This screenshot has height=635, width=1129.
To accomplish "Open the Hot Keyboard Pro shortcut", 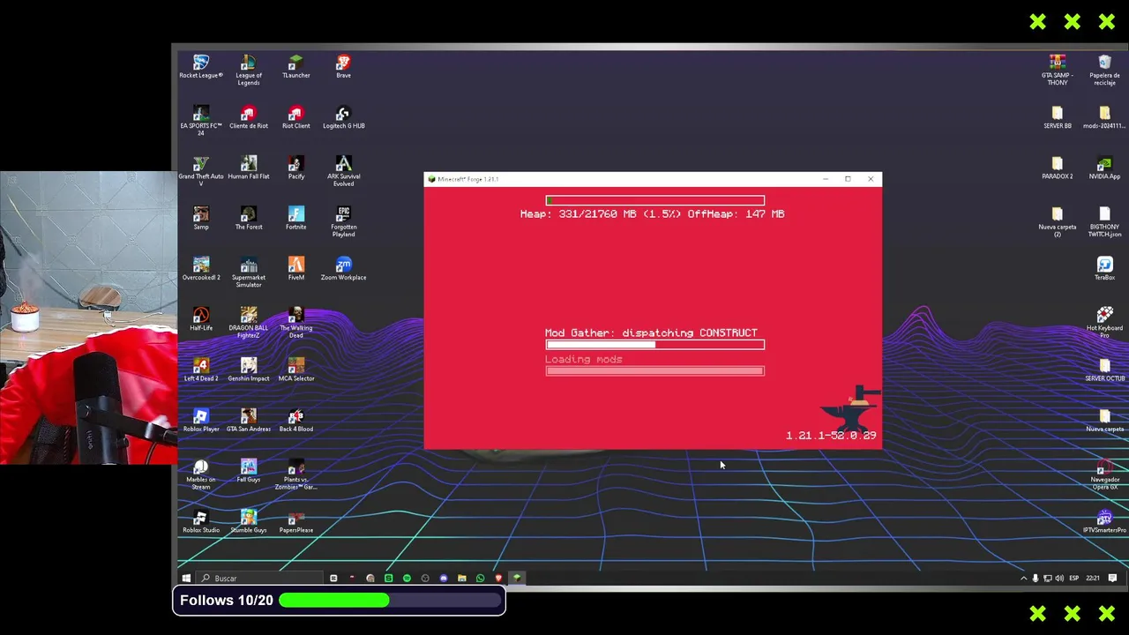I will pyautogui.click(x=1105, y=322).
